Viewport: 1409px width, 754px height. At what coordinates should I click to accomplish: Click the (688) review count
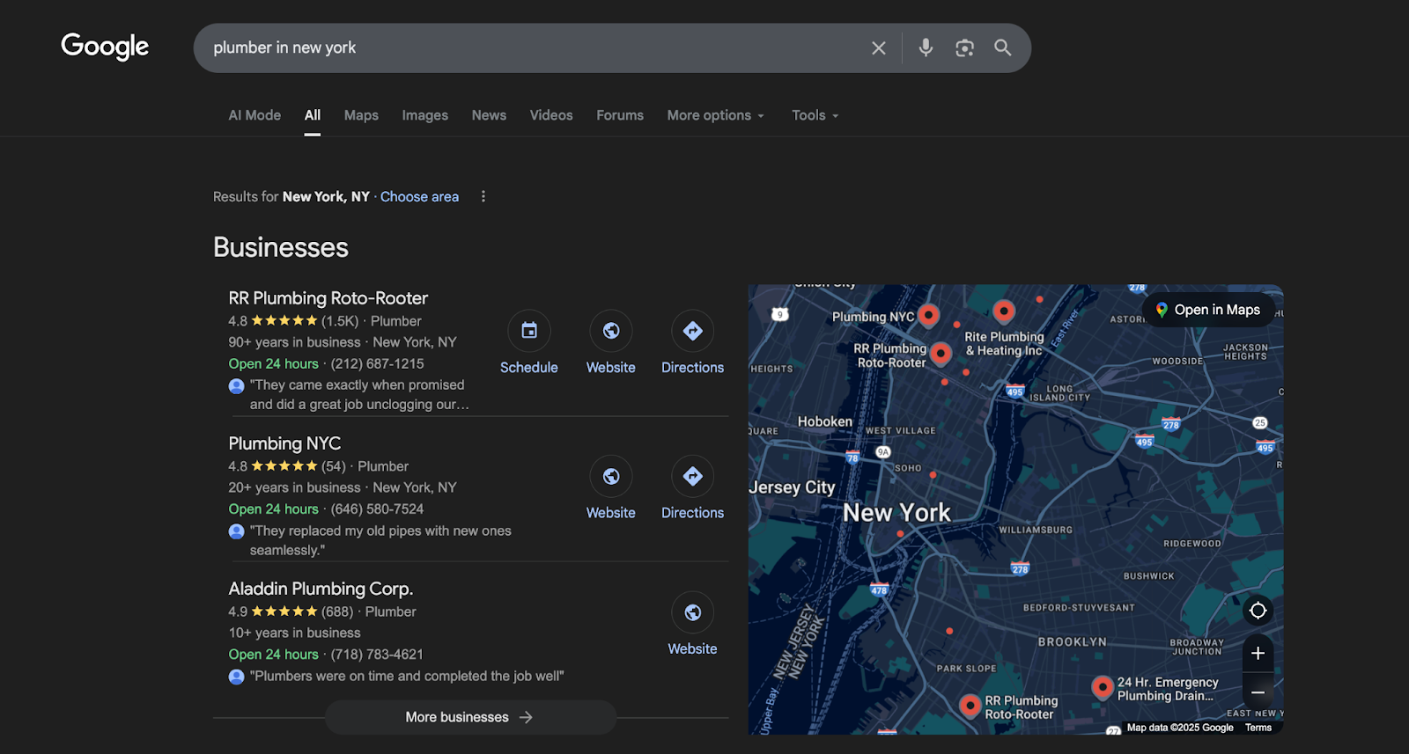pyautogui.click(x=337, y=611)
